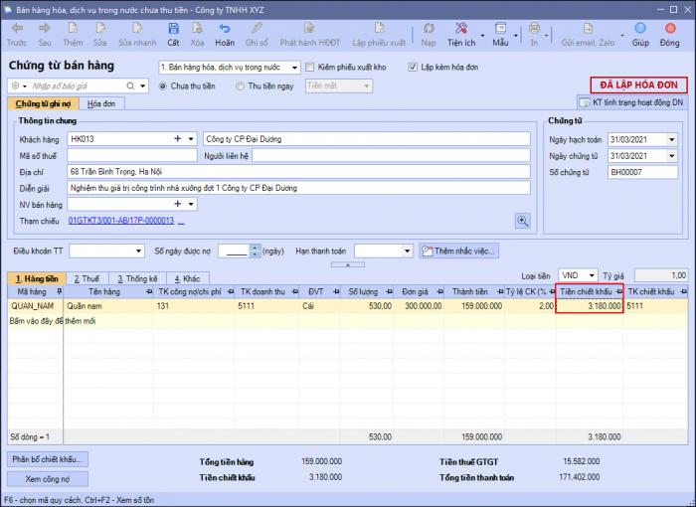The height and width of the screenshot is (507, 696).
Task: Open the Điều khoản TT dropdown
Action: pos(137,251)
